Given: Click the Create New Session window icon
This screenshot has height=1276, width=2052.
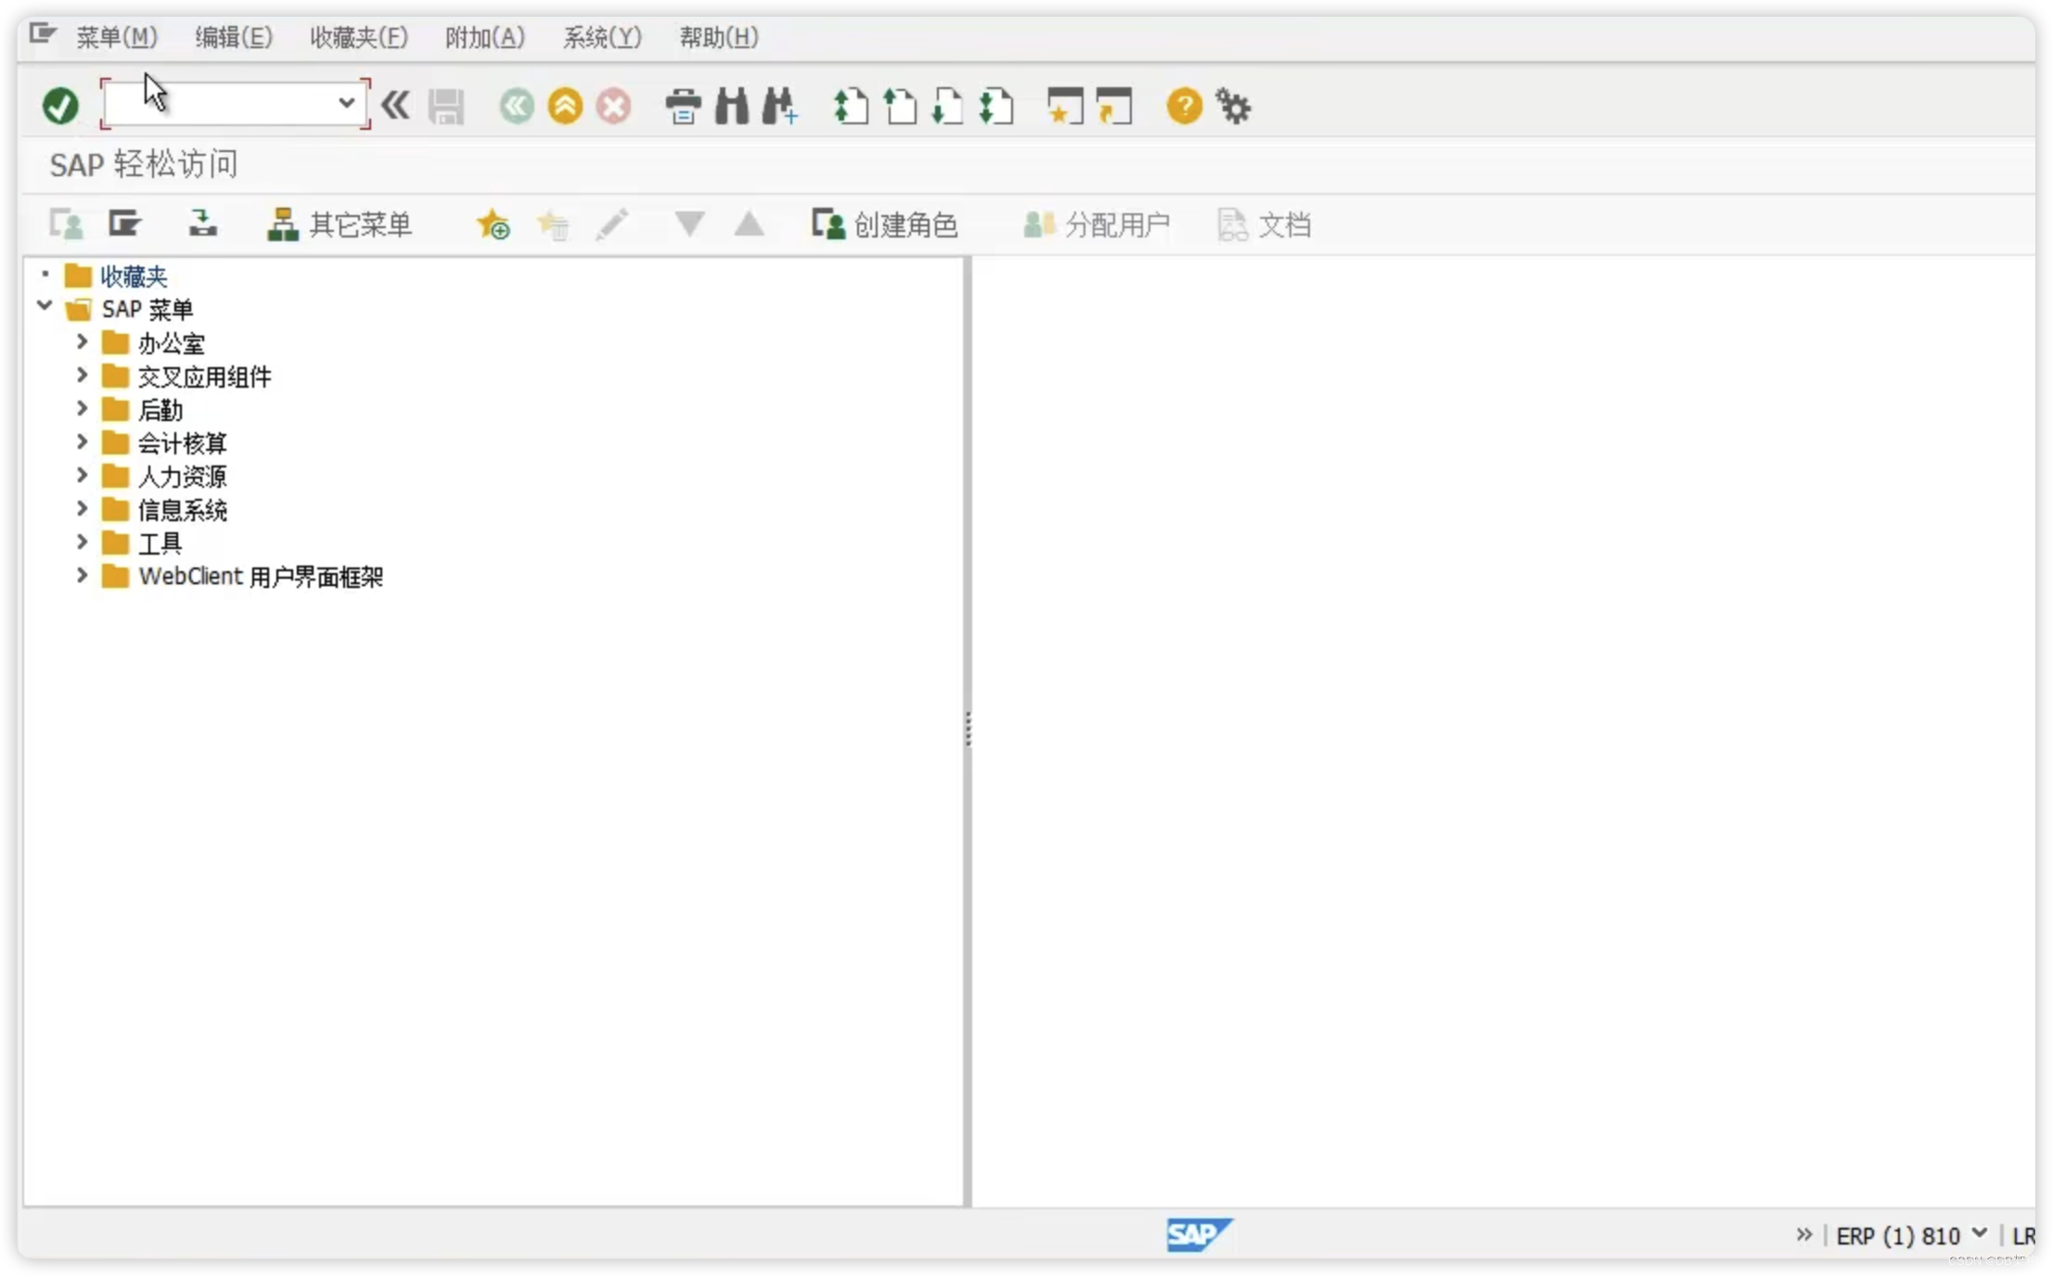Looking at the screenshot, I should click(x=1064, y=106).
